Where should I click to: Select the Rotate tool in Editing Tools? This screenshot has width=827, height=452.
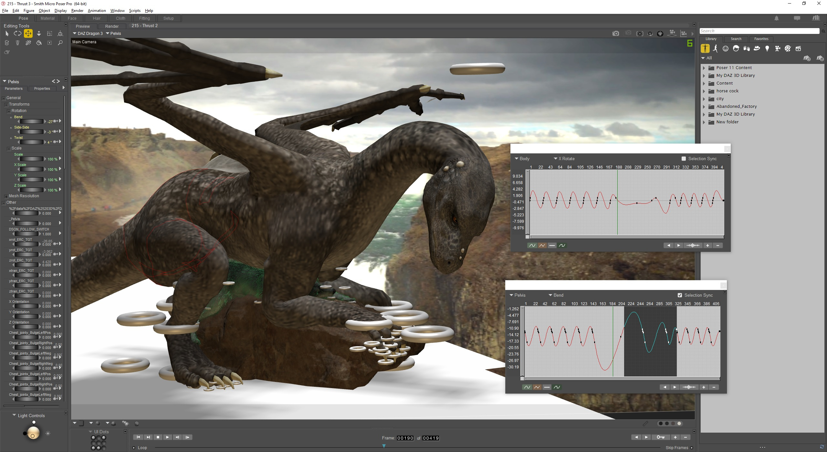click(x=17, y=34)
